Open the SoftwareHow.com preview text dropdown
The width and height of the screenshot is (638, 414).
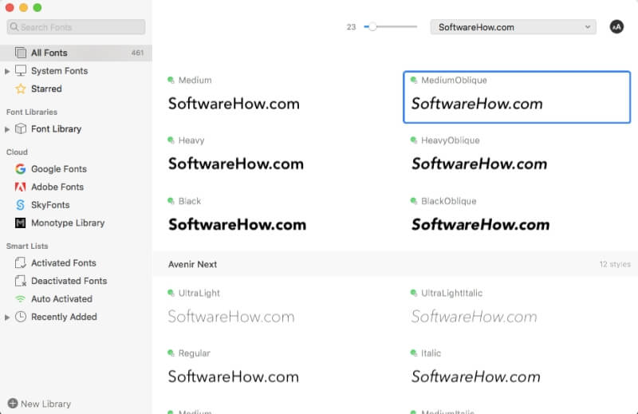point(513,27)
